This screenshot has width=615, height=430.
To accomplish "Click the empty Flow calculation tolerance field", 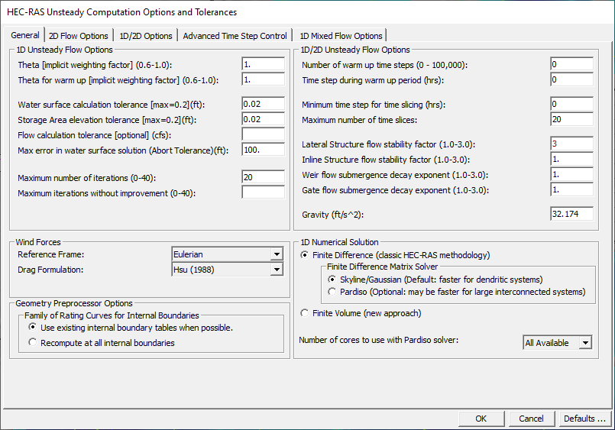I will click(x=263, y=134).
